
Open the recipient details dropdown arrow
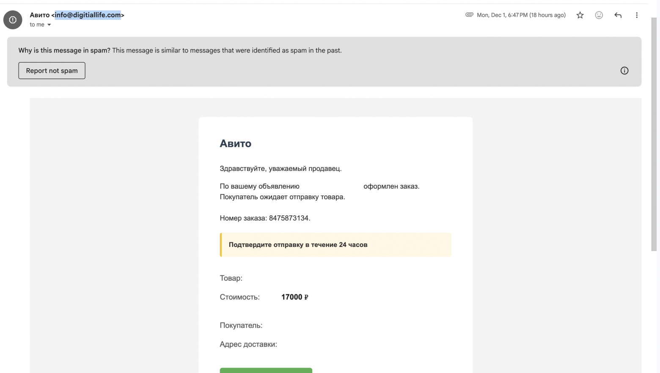coord(49,25)
